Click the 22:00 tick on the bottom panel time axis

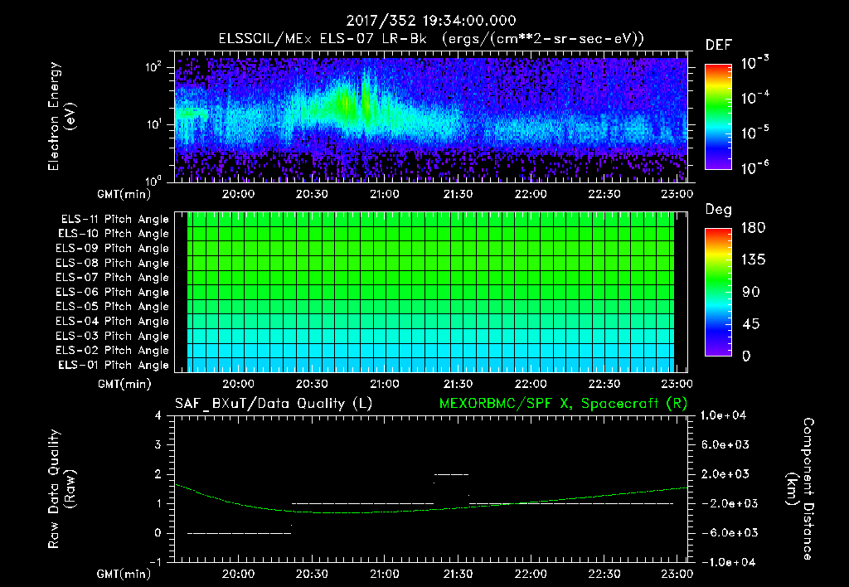pos(531,574)
